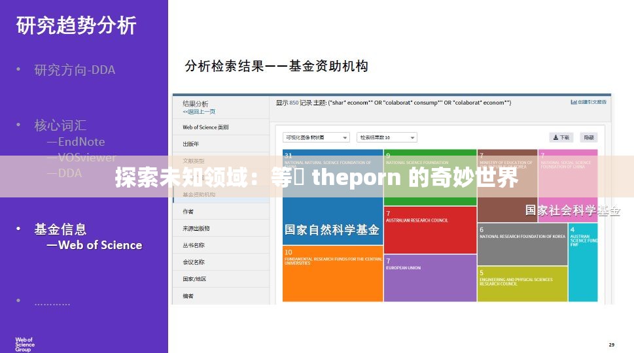This screenshot has width=634, height=353.
Task: Open the 检索结果数 10 dropdown
Action: [387, 137]
